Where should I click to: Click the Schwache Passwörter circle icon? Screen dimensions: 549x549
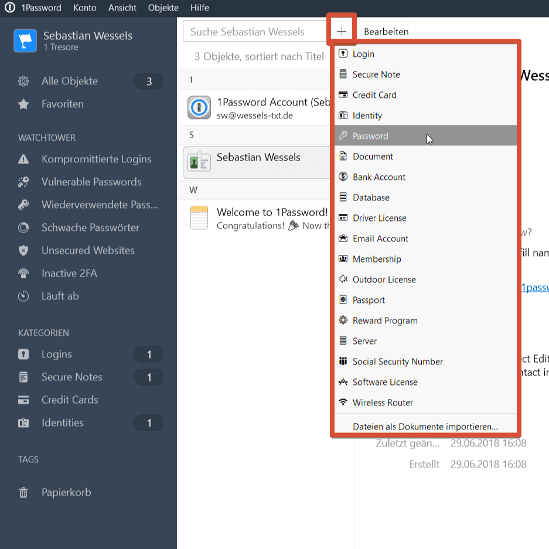tap(23, 227)
